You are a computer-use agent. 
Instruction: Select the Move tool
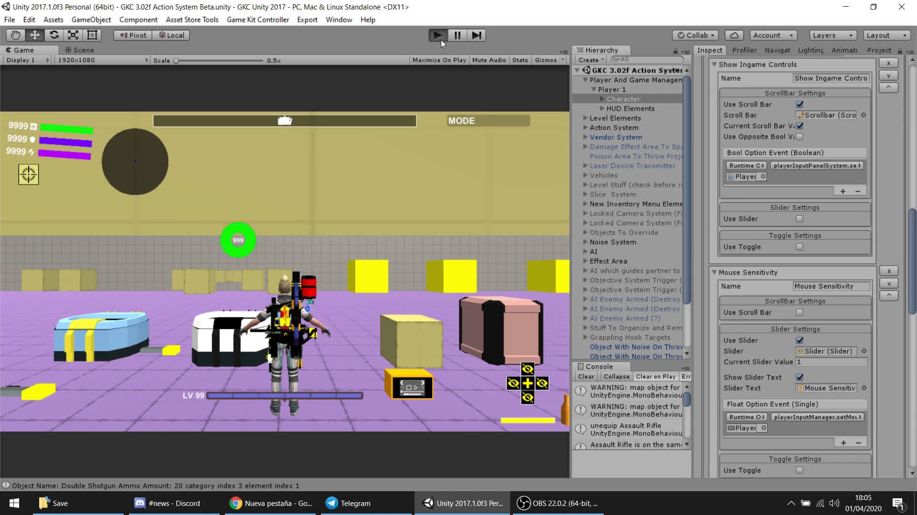click(35, 35)
